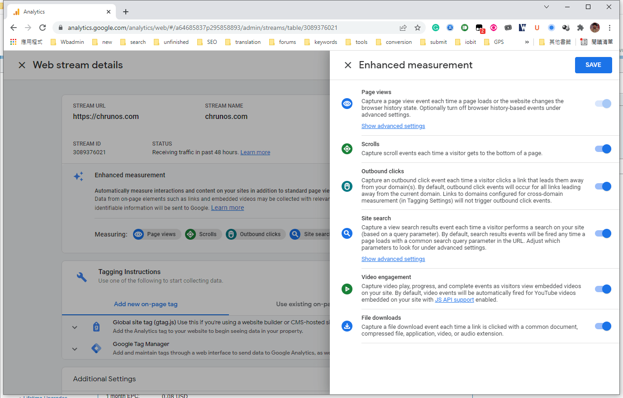
Task: Open Show advanced settings under Site search
Action: [393, 259]
